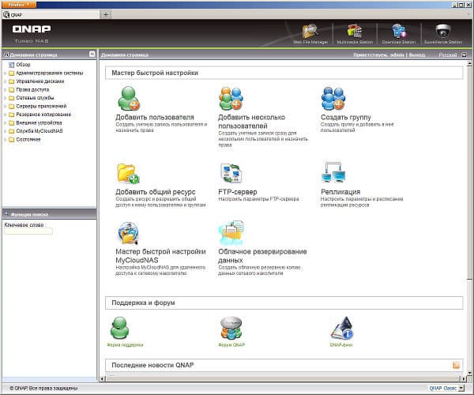This screenshot has height=395, width=474.
Task: Click the Последние новости QNAP header
Action: tap(152, 365)
